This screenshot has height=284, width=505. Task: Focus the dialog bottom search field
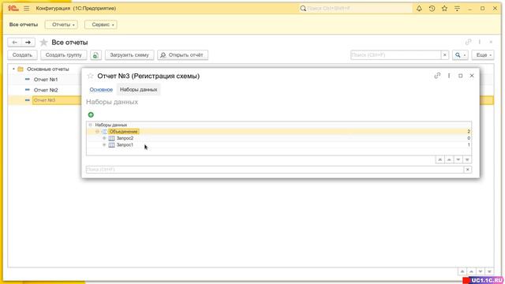coord(275,170)
